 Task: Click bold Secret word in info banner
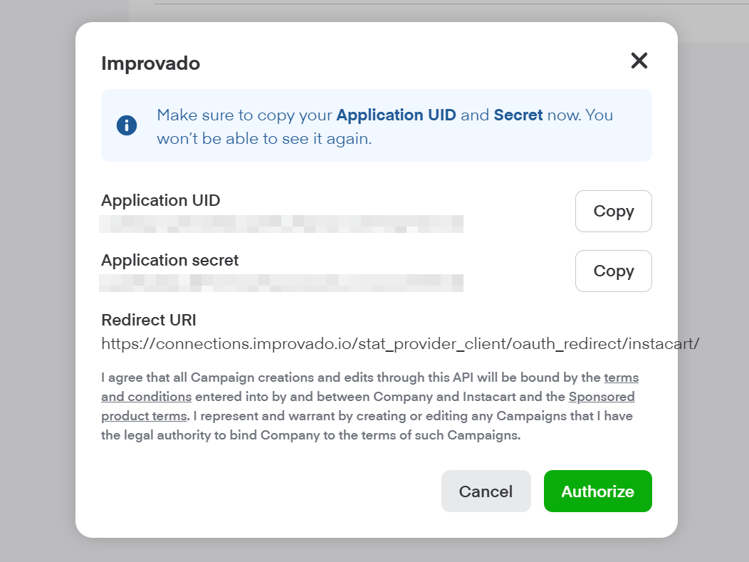(x=518, y=115)
